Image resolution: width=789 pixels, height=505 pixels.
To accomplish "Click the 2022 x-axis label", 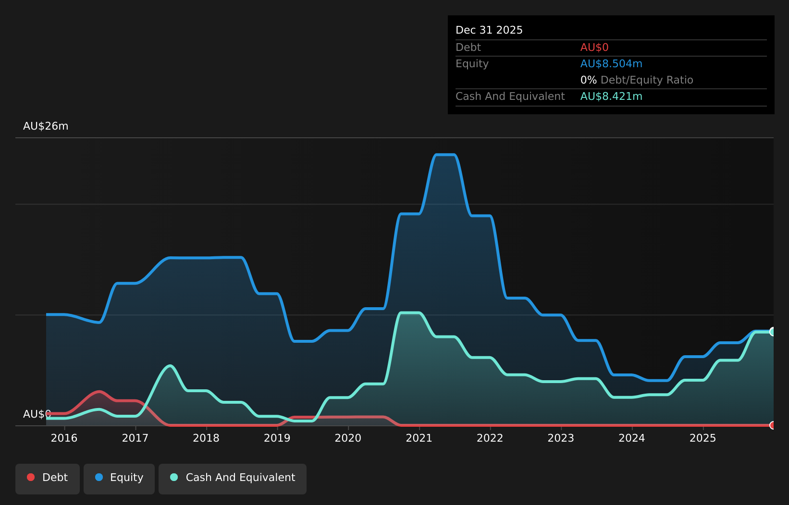I will click(490, 438).
